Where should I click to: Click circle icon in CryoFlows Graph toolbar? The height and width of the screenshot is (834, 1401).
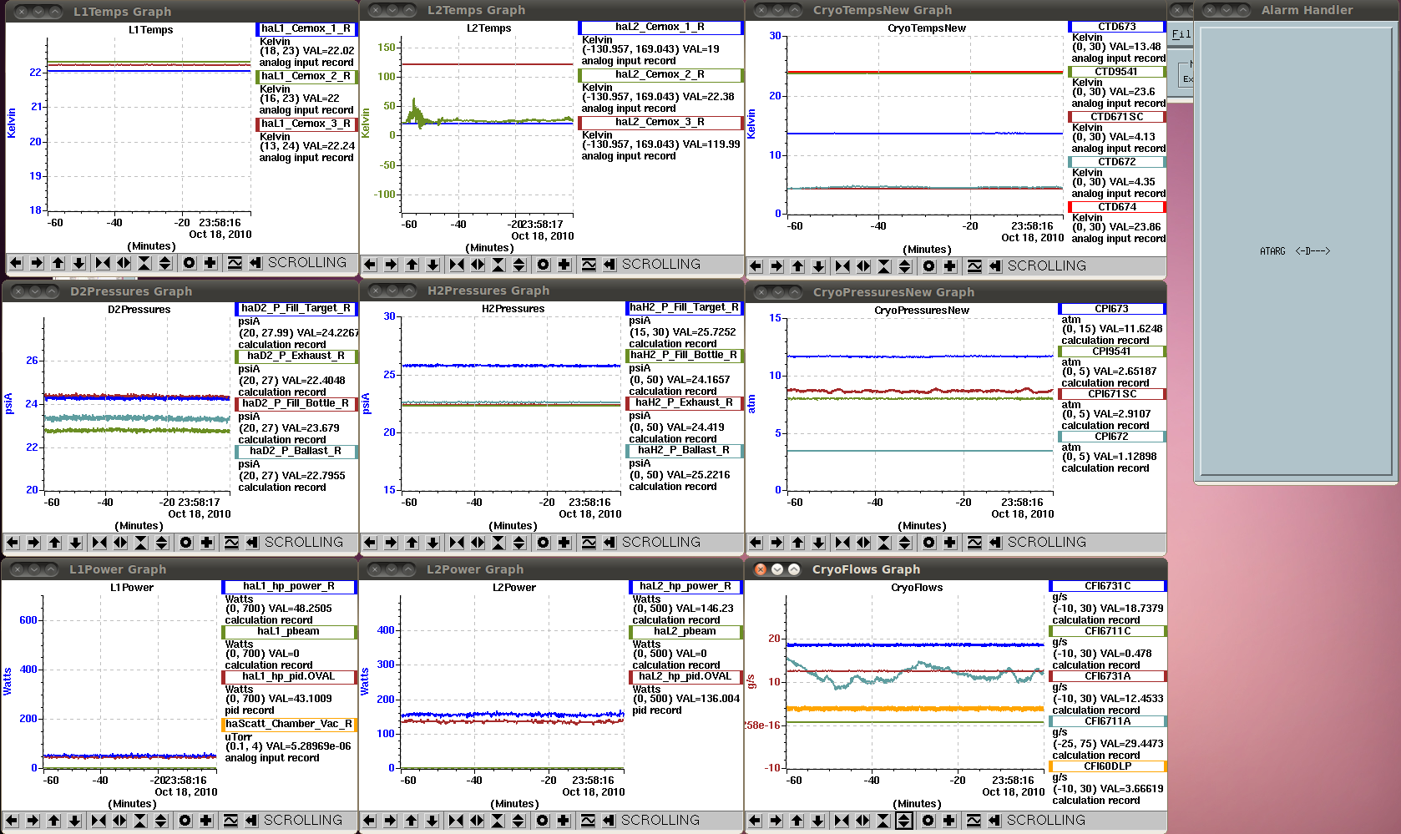click(928, 821)
